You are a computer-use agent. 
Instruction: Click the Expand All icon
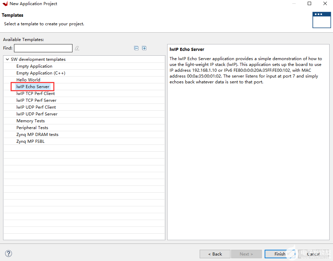144,48
